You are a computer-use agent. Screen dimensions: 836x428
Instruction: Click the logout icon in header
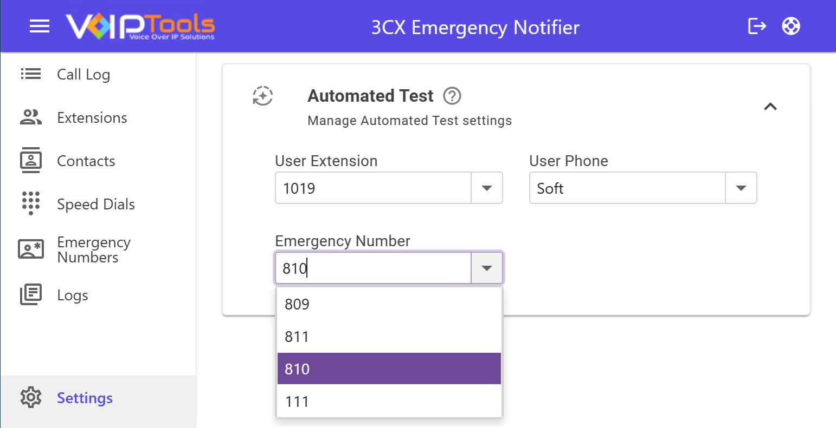click(x=757, y=26)
